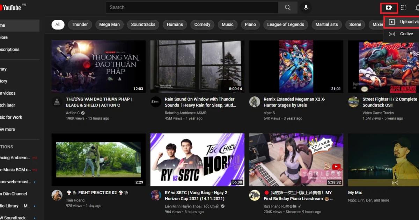Enable the Thunder topic filter
Screen dimensions: 419x220
click(x=80, y=24)
